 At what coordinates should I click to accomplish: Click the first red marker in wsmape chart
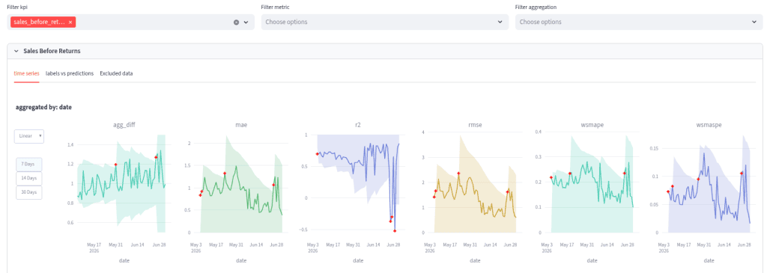point(551,177)
